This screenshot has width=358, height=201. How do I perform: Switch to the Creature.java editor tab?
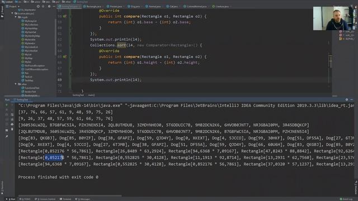click(x=221, y=6)
